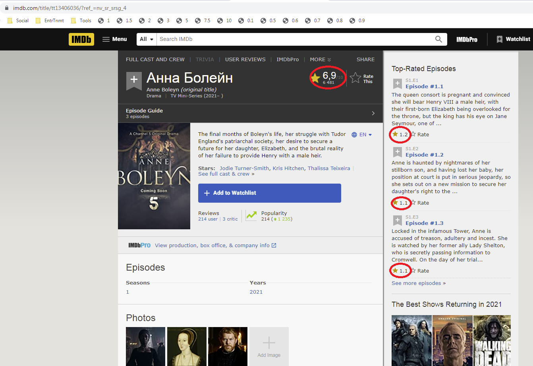Click the 1 235 popularity change value
Screen dimensions: 533x366
[284, 219]
